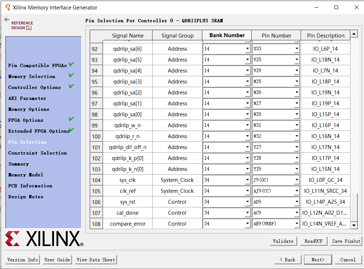
Task: Go to FPGA Options step
Action: coord(26,120)
